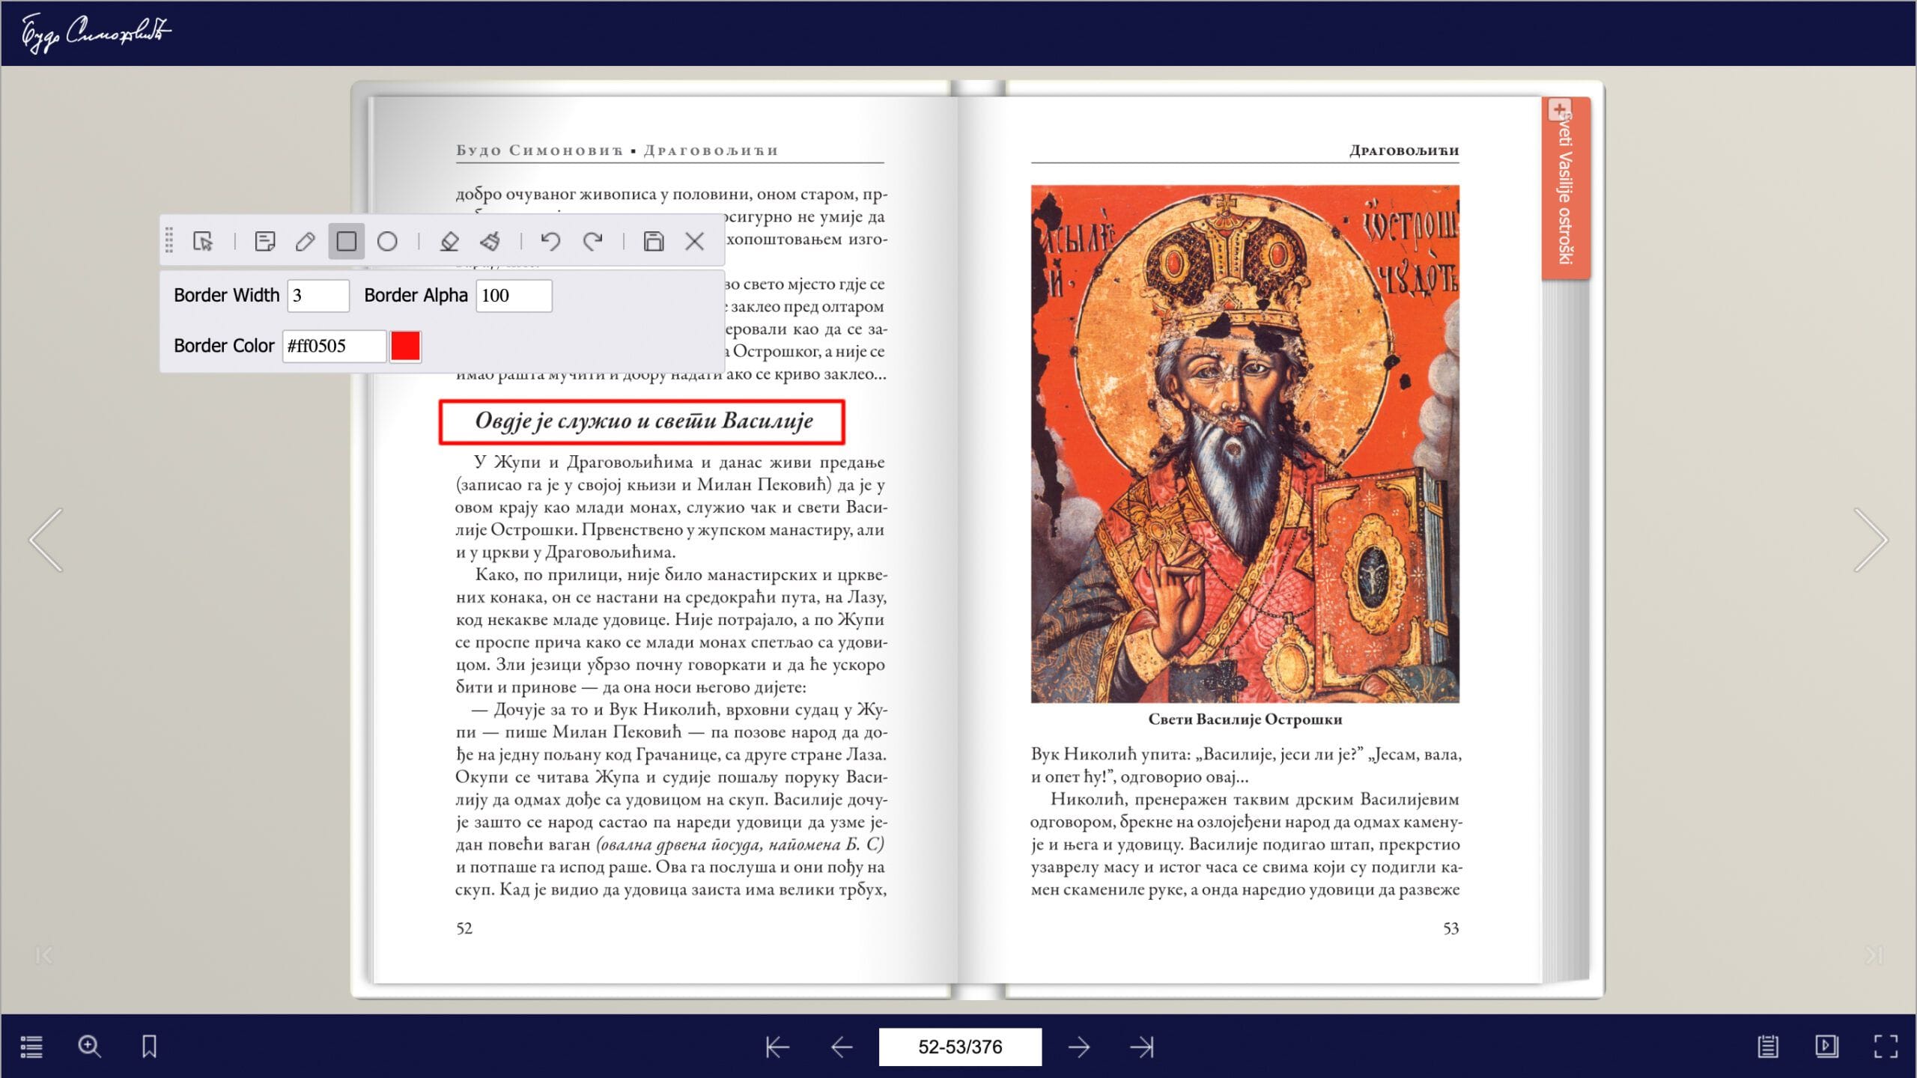
Task: Choose the sticky note annotation tool
Action: click(x=265, y=241)
